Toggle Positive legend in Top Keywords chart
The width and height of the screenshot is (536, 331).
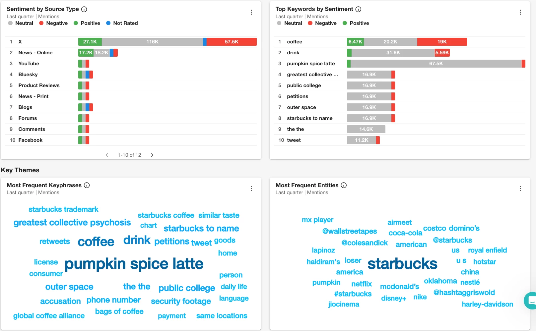click(x=356, y=23)
